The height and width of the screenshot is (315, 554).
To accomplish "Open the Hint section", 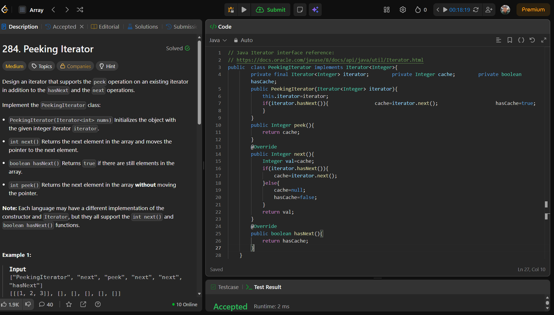I will (107, 66).
